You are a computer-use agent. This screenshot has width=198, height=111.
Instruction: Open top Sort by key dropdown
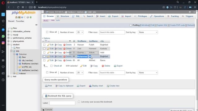click(148, 32)
